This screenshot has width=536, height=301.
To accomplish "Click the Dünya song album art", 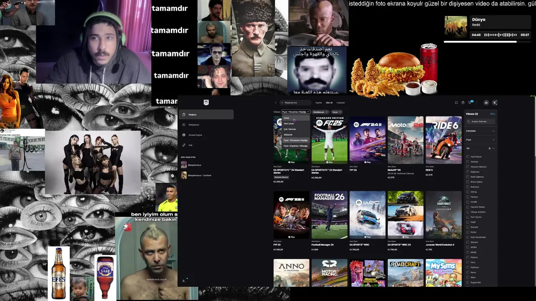I will click(x=456, y=27).
